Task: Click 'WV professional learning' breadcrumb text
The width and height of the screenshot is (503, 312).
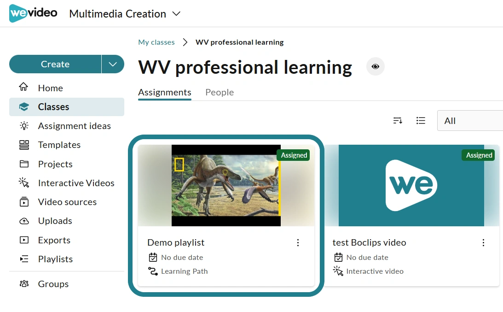Action: [240, 42]
